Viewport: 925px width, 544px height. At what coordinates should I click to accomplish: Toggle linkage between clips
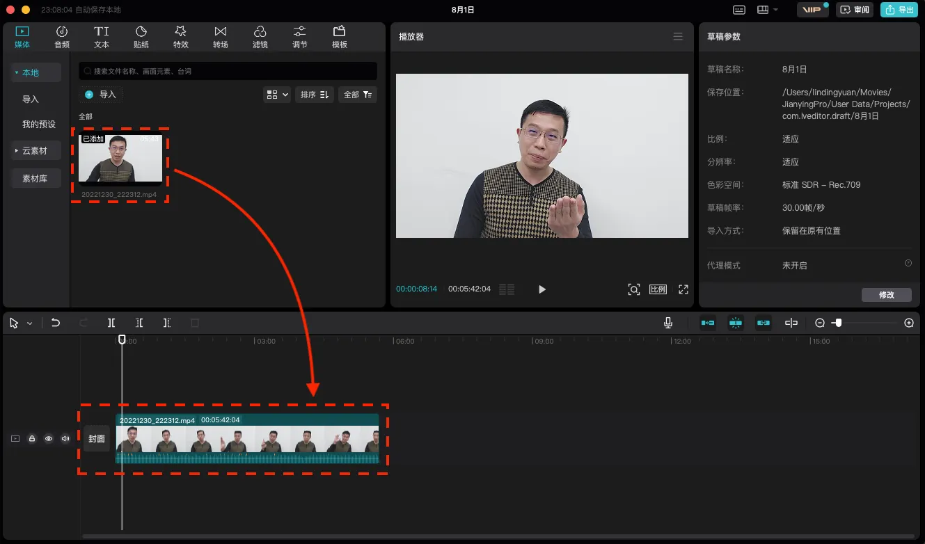click(764, 323)
